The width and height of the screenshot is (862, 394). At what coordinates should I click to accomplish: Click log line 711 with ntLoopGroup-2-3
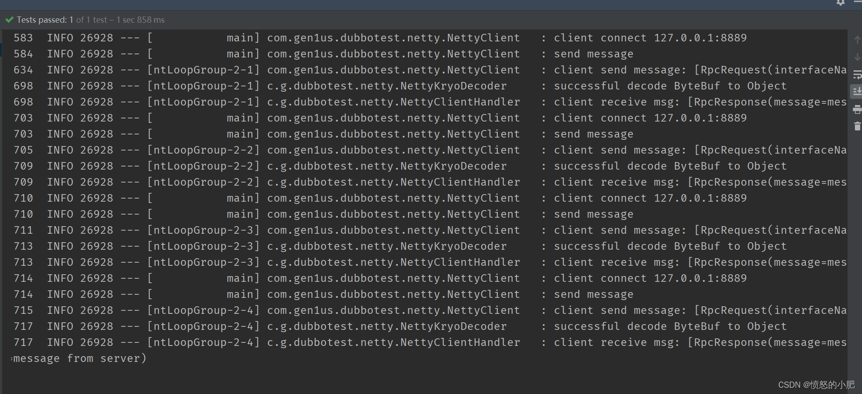coord(430,230)
